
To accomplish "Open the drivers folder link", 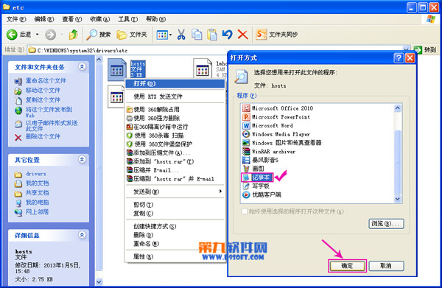I will pos(36,174).
